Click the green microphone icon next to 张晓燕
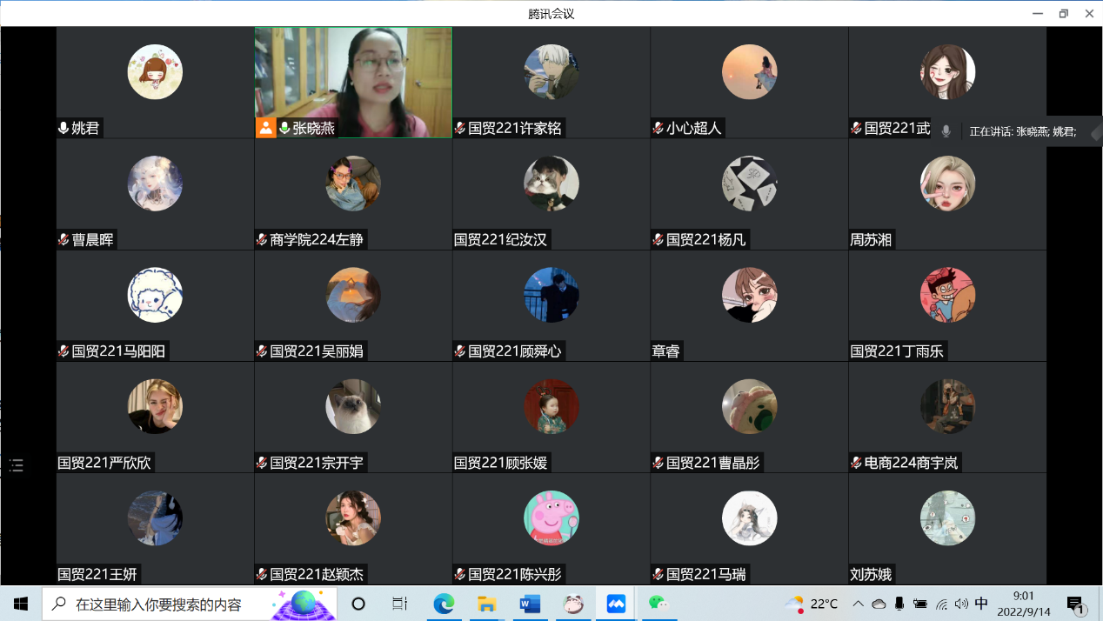The width and height of the screenshot is (1103, 621). point(284,128)
